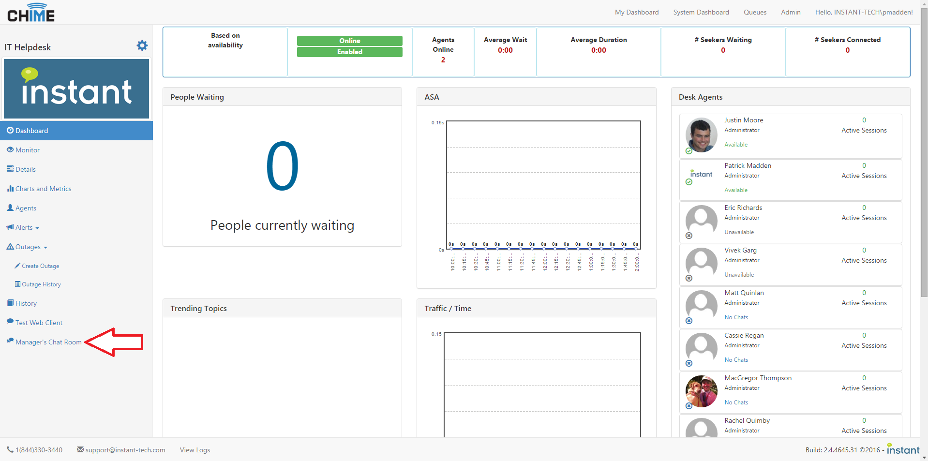Toggle the green Online status button
Image resolution: width=928 pixels, height=461 pixels.
(349, 41)
